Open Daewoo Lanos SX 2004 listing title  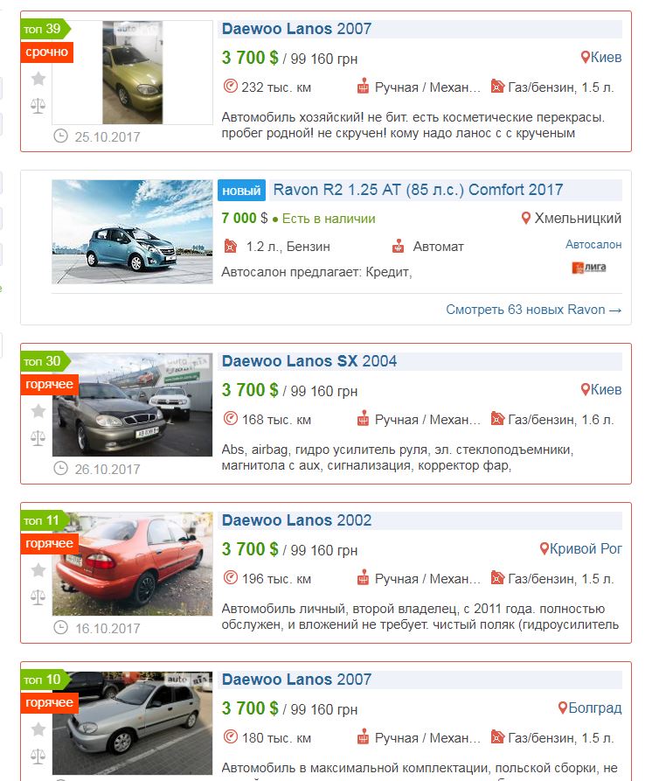(x=309, y=361)
